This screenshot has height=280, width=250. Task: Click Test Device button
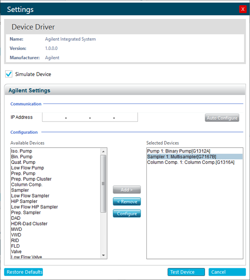(x=186, y=272)
